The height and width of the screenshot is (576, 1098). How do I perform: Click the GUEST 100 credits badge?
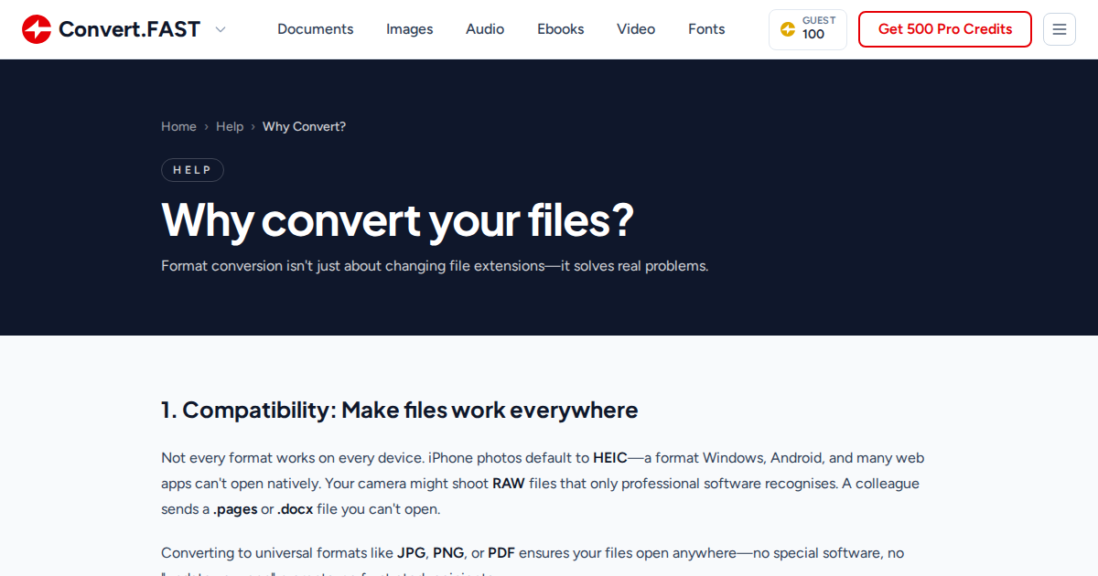808,29
